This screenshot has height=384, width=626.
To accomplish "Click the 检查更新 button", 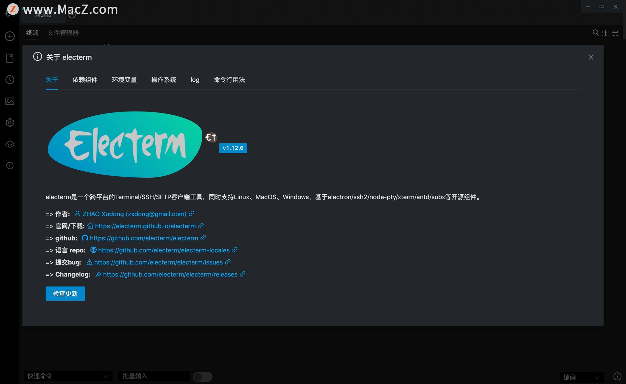I will point(65,294).
